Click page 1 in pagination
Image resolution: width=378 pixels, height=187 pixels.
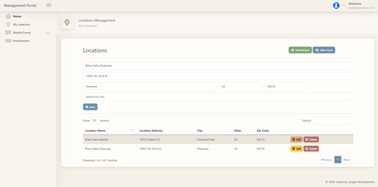(x=338, y=159)
